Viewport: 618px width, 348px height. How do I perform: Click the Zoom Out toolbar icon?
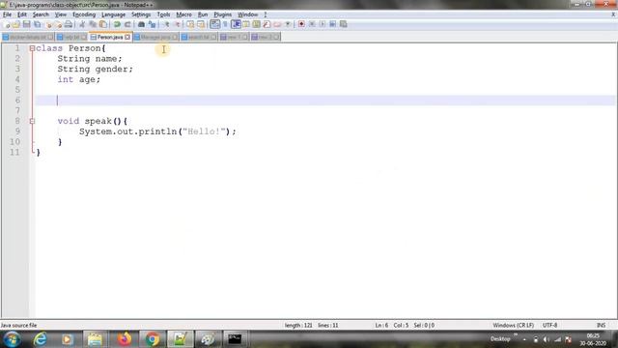tap(177, 24)
